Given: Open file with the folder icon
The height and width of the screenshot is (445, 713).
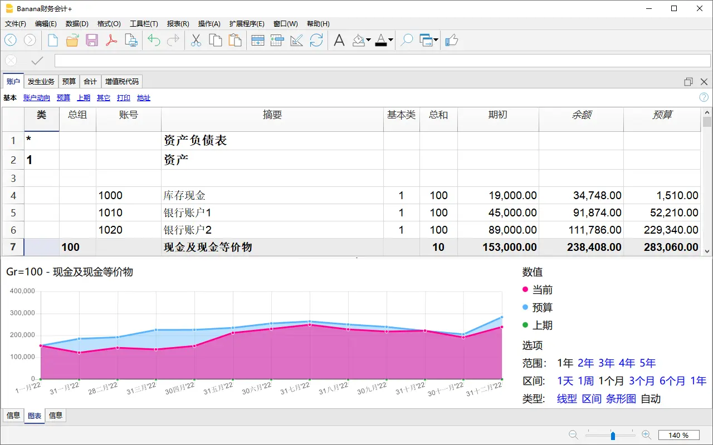Looking at the screenshot, I should tap(72, 40).
